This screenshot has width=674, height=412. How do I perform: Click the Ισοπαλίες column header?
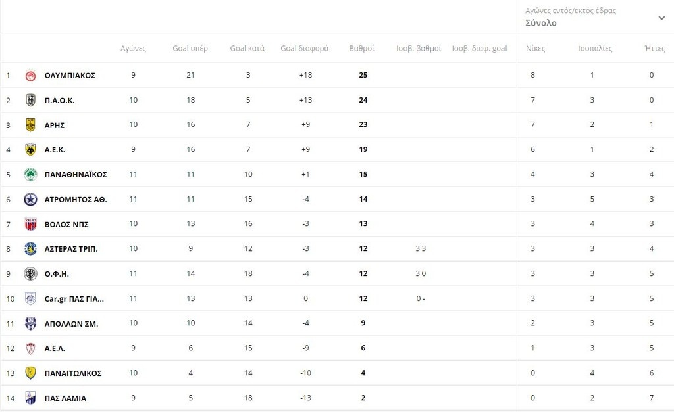595,49
